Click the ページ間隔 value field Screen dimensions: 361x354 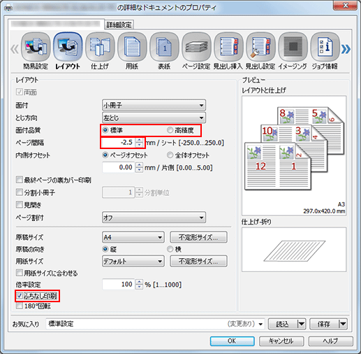(118, 143)
